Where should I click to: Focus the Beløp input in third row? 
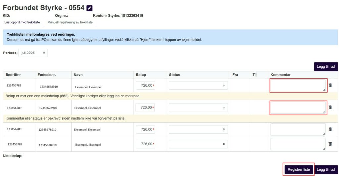[x=145, y=129]
